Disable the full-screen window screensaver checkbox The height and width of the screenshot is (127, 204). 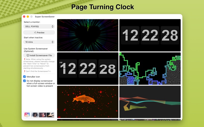[24, 81]
